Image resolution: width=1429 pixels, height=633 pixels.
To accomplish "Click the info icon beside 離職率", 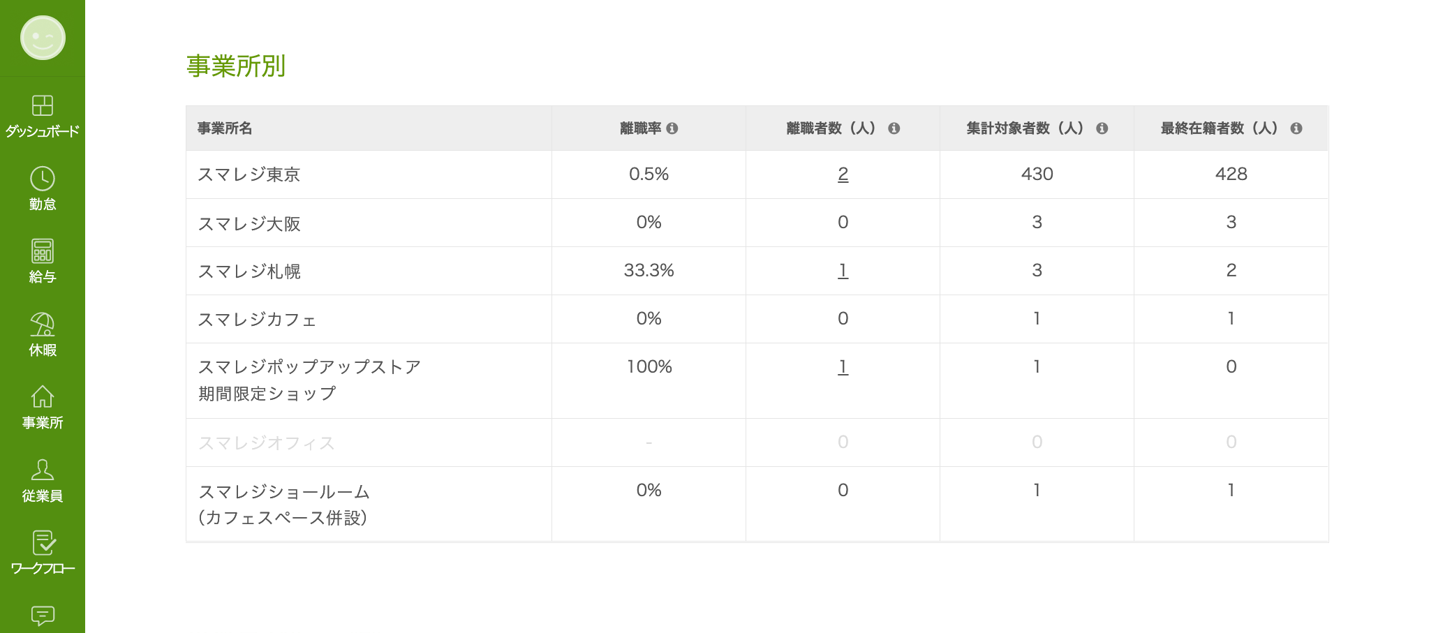I will point(672,128).
